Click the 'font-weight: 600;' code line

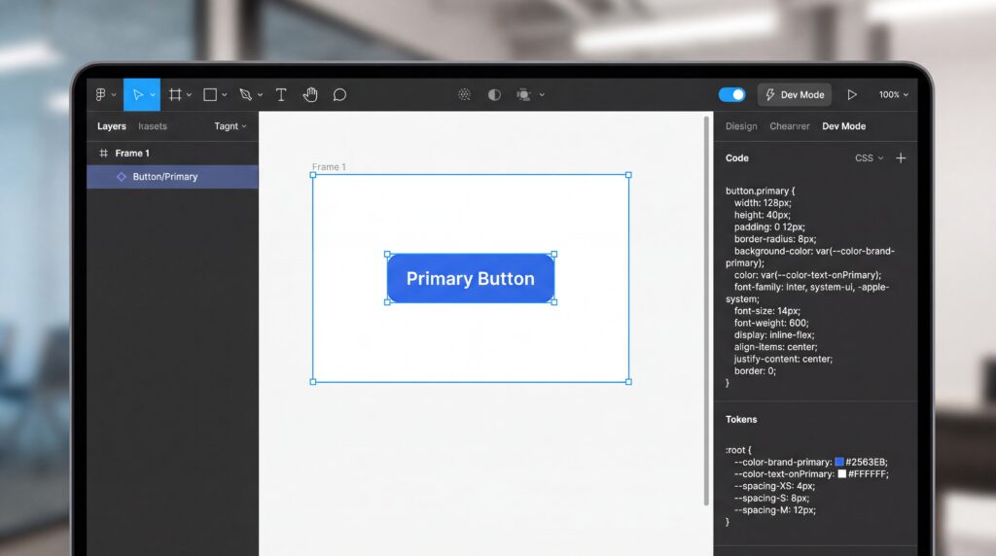[x=771, y=323]
